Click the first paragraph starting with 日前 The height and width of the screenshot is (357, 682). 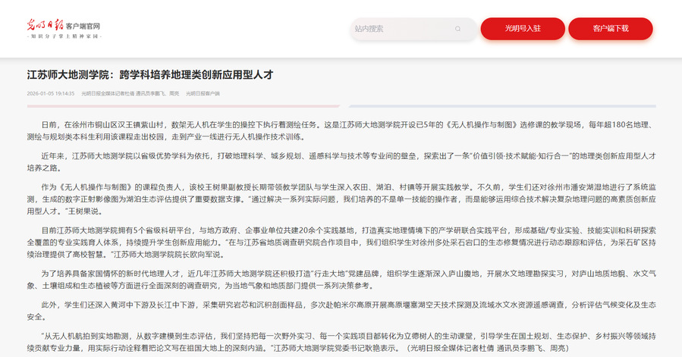pos(341,129)
